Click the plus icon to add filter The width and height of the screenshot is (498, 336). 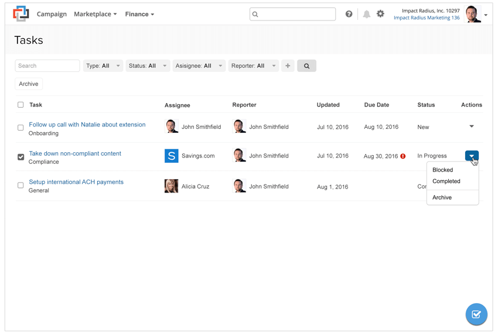pos(288,66)
